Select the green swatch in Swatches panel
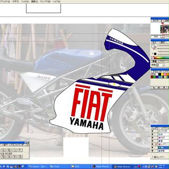This screenshot has height=169, width=169. 154,77
